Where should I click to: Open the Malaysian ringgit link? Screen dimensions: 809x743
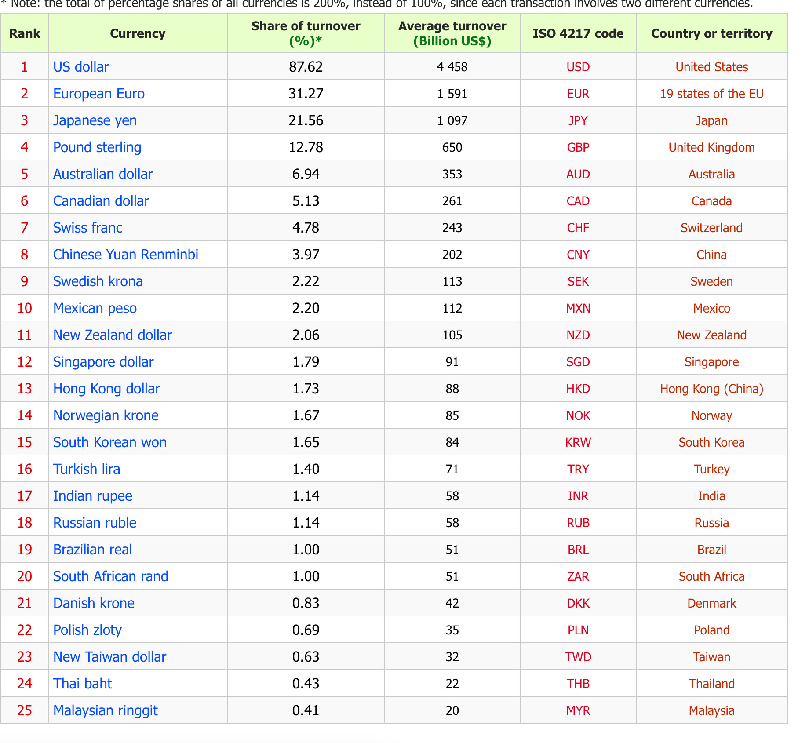[105, 710]
